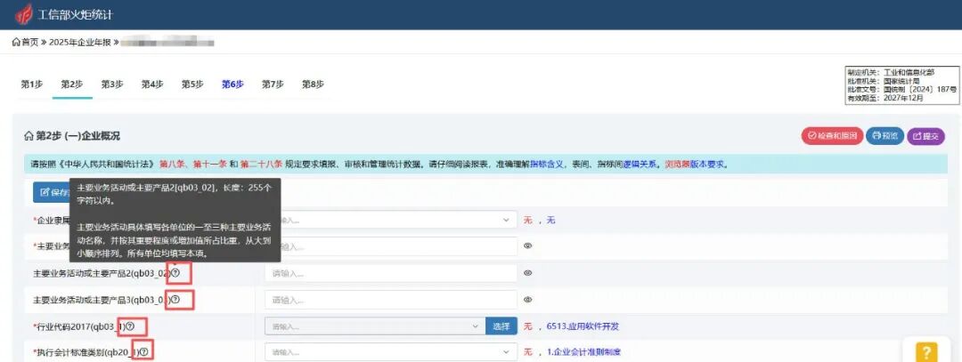Switch to 第4步 tab
Image resolution: width=962 pixels, height=362 pixels.
[152, 84]
